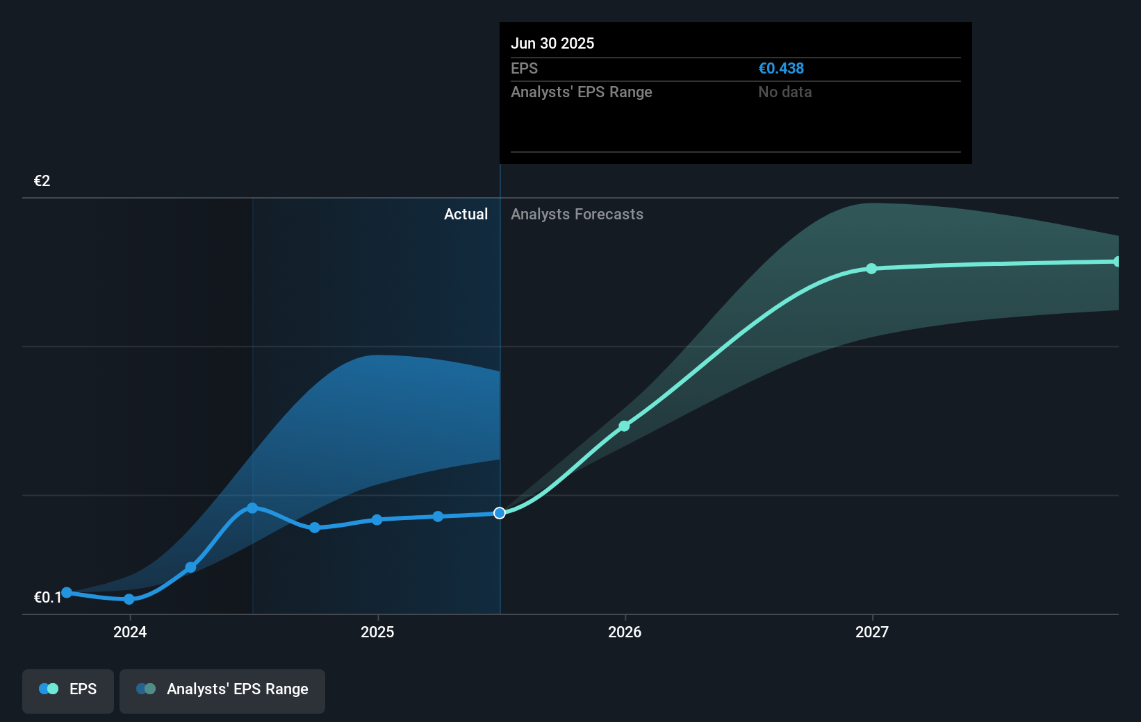Select the 2026 EPS data point
Viewport: 1141px width, 722px height.
coord(624,426)
